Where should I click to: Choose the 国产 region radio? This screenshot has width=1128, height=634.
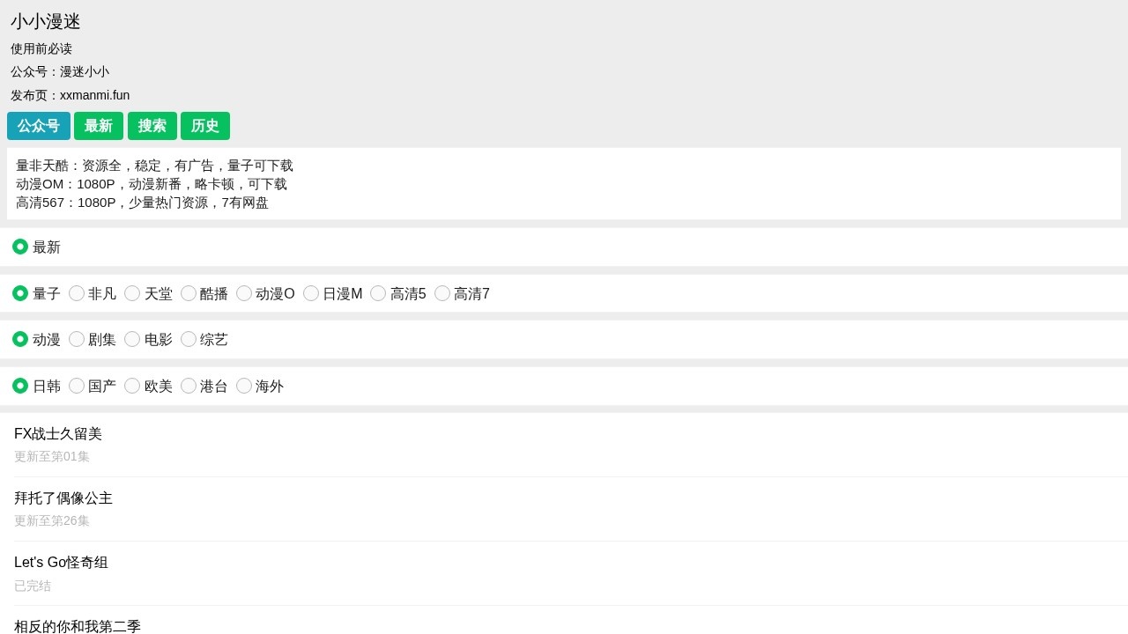pos(77,386)
